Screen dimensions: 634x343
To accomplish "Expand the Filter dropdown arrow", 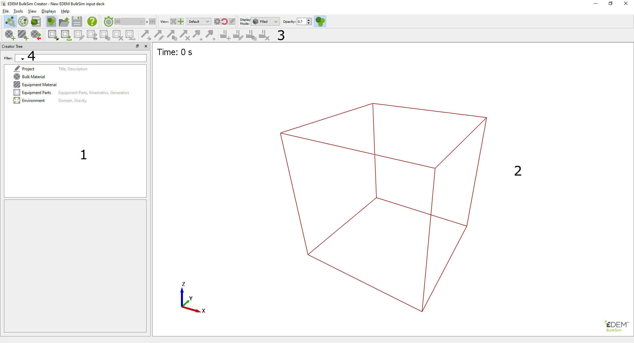I will coord(22,59).
